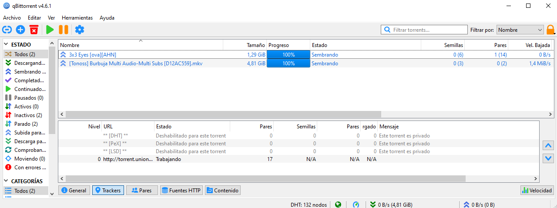
Task: Collapse the CATEGORÍAS section
Action: (7, 181)
